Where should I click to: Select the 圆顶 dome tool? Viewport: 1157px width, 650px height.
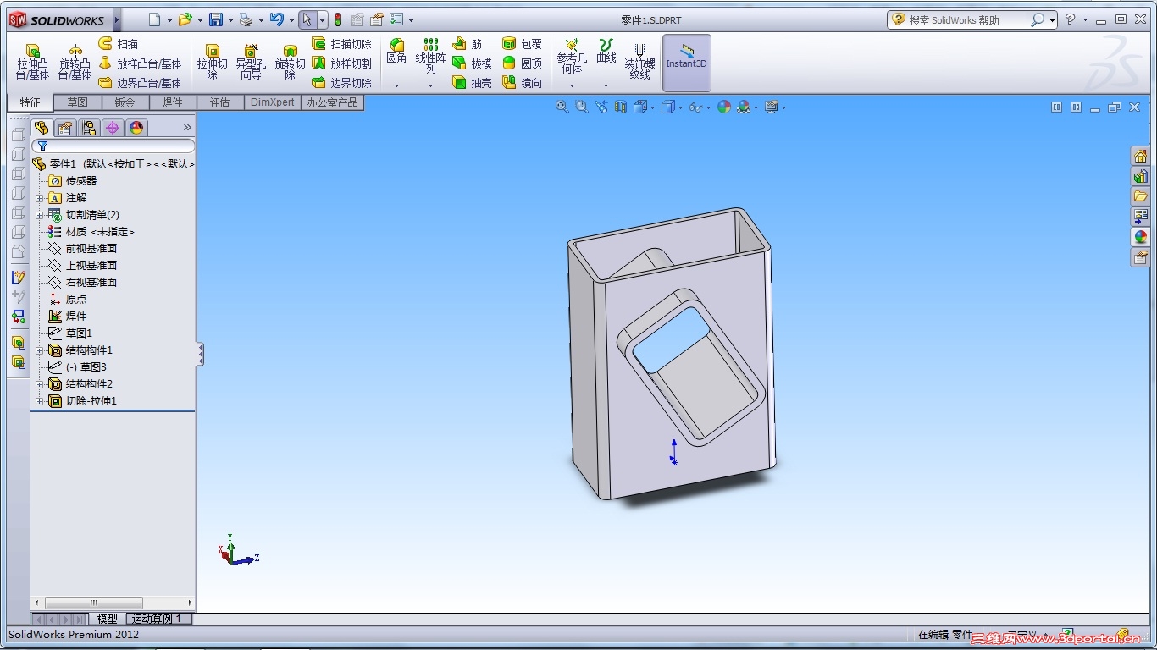pos(522,63)
